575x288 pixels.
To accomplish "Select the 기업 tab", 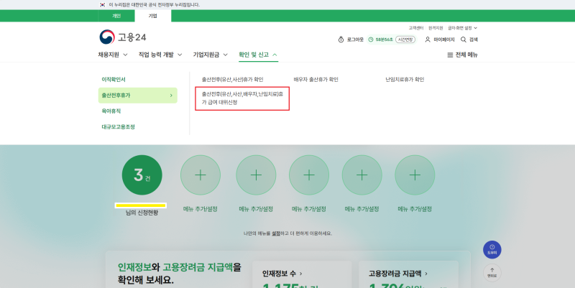I will [x=153, y=16].
